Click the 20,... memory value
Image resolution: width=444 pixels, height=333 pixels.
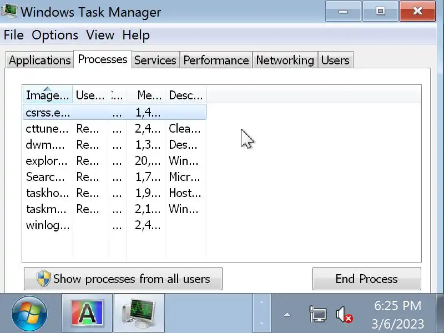[148, 161]
